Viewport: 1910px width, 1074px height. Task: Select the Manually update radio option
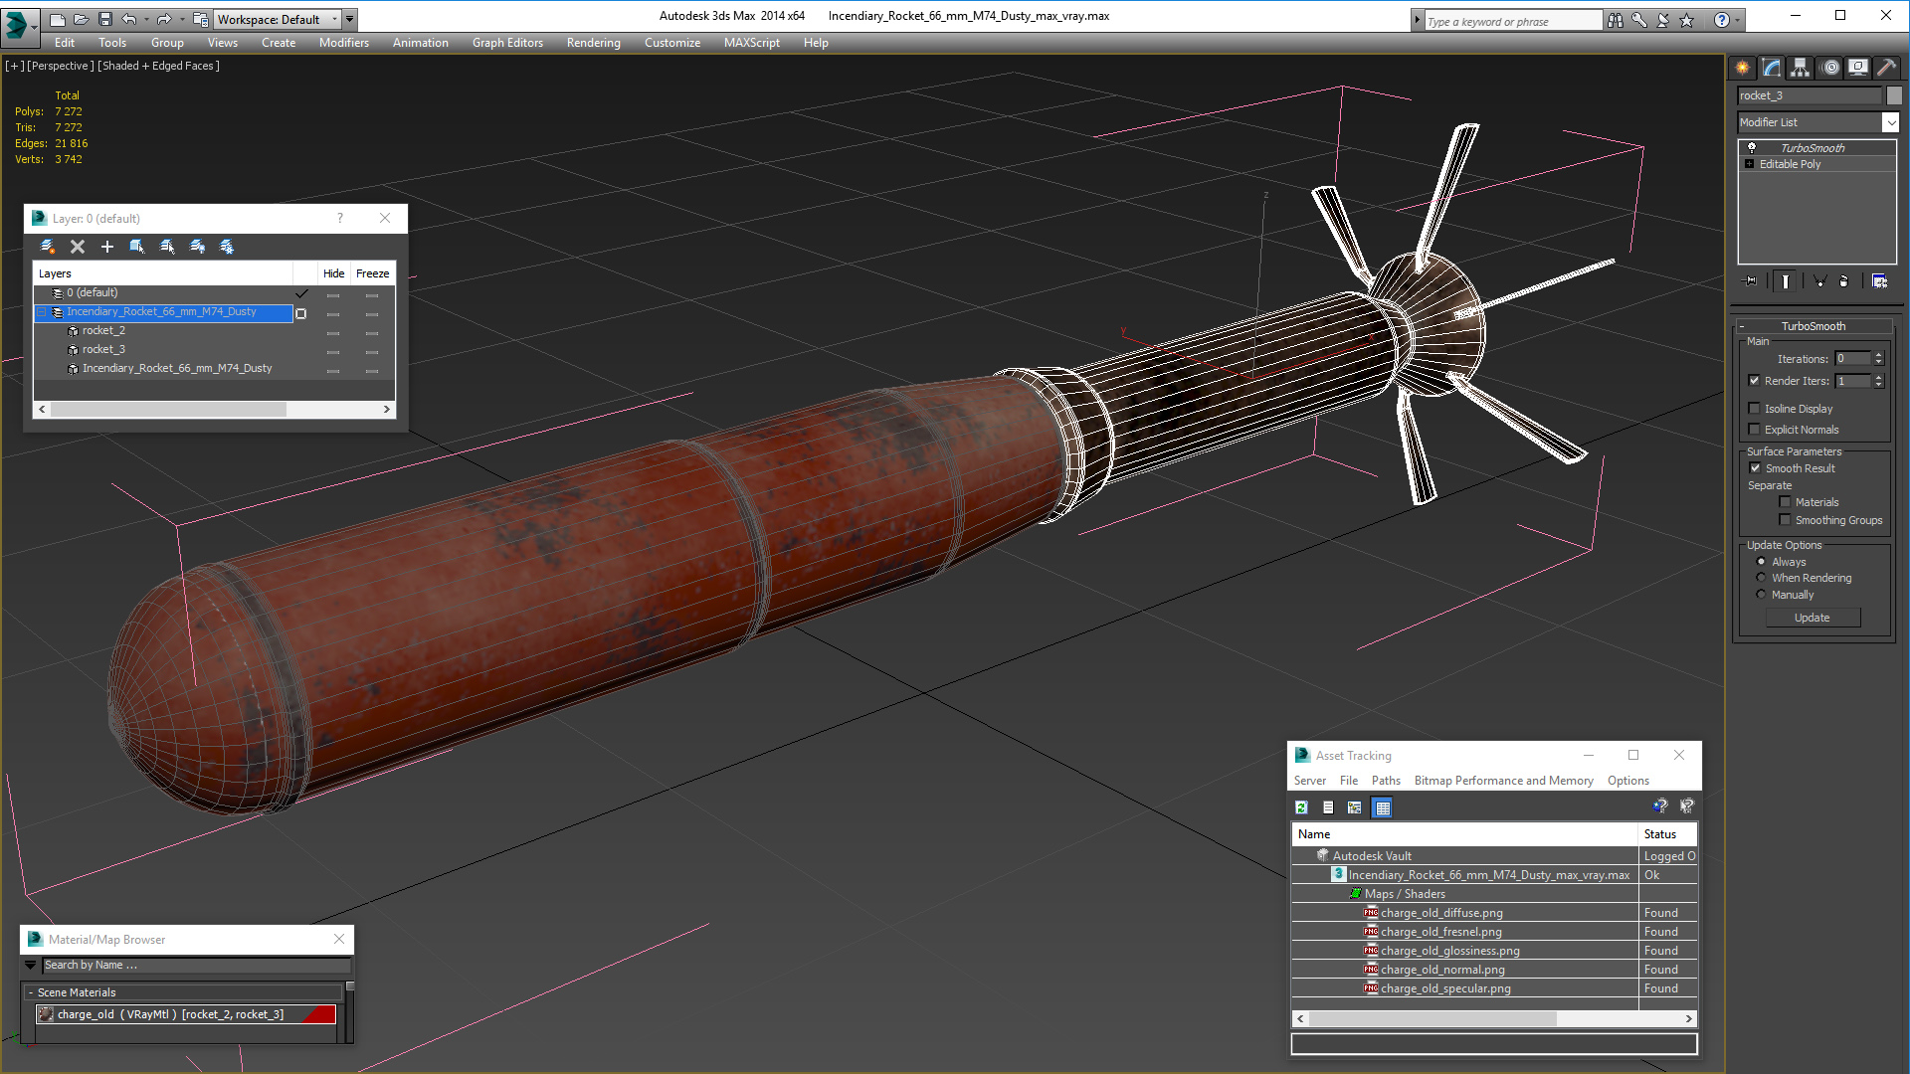(x=1761, y=595)
